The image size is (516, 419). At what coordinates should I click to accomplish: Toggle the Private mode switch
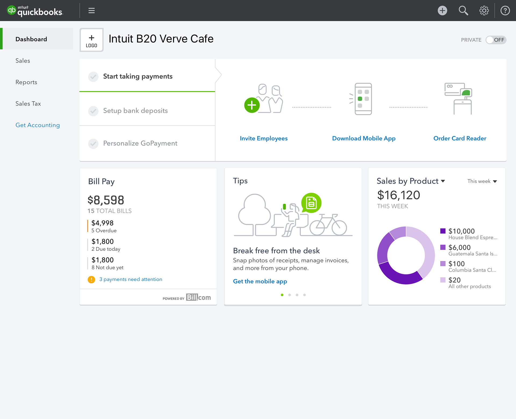coord(496,40)
